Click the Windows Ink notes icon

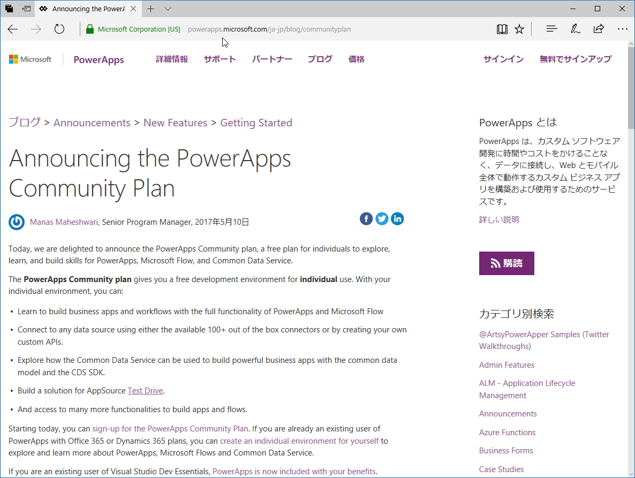click(575, 29)
